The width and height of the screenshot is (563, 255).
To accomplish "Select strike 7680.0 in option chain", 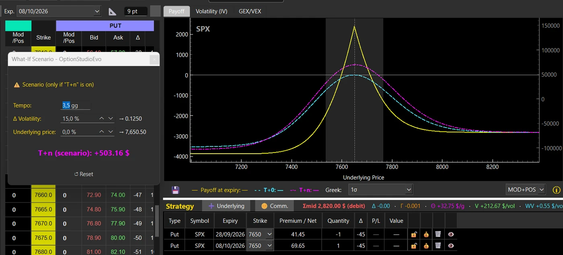I will click(x=43, y=252).
